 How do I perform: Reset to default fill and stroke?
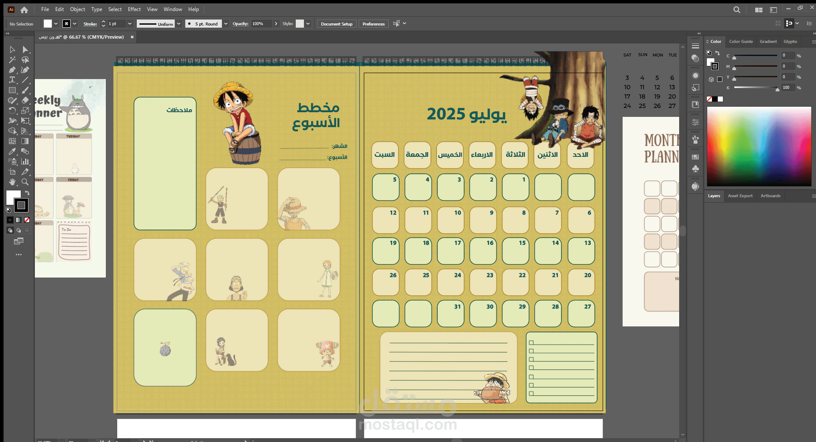coord(8,210)
